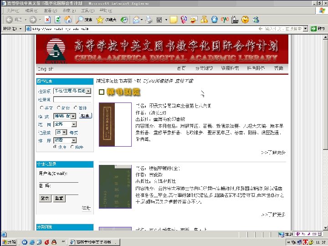The image size is (328, 246).
Task: Click the scrollbar down arrow
Action: (x=325, y=228)
